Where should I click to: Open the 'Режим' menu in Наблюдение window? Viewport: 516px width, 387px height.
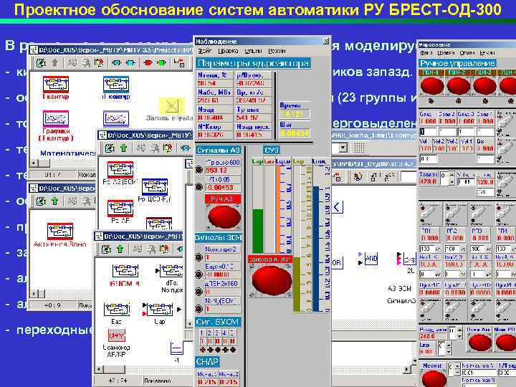(x=277, y=51)
